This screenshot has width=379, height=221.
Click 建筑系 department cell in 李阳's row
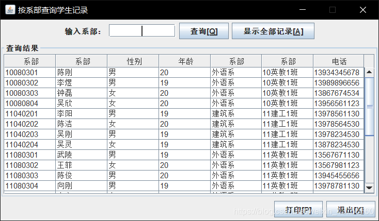pyautogui.click(x=236, y=114)
